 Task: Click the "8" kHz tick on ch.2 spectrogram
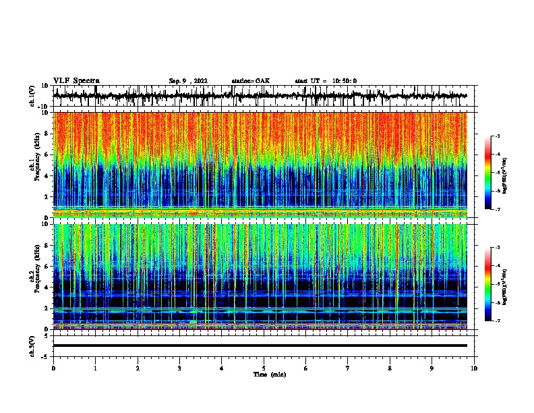tap(47, 246)
